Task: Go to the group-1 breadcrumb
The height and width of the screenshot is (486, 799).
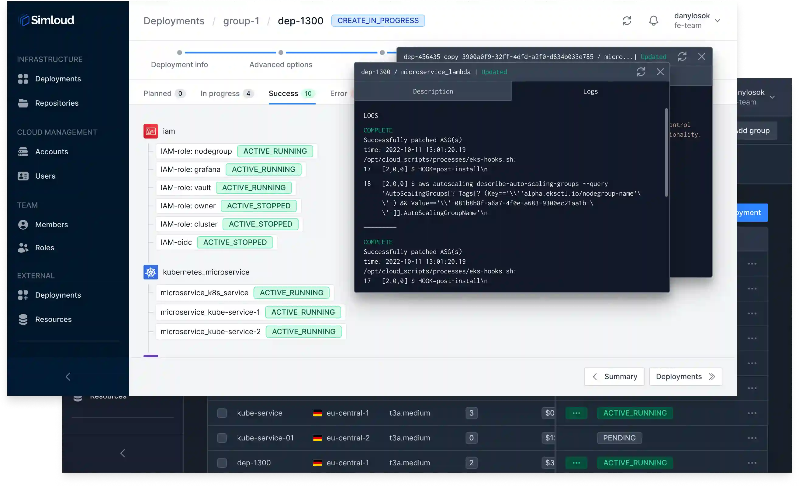Action: [x=241, y=20]
